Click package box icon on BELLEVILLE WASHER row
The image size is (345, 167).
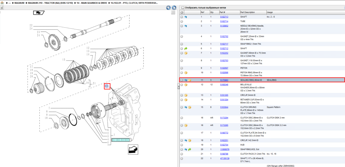(x=186, y=85)
